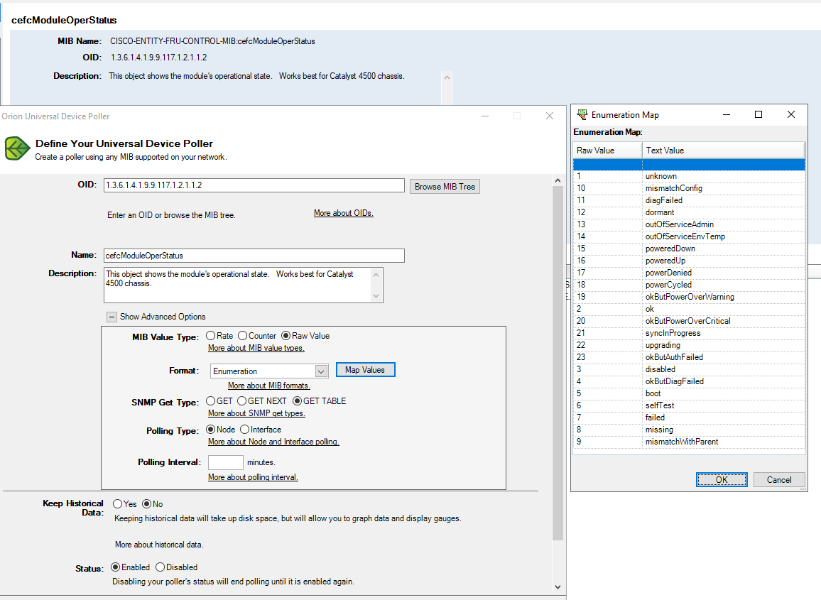Image resolution: width=821 pixels, height=600 pixels.
Task: Select the 'boot' row
Action: (x=689, y=393)
